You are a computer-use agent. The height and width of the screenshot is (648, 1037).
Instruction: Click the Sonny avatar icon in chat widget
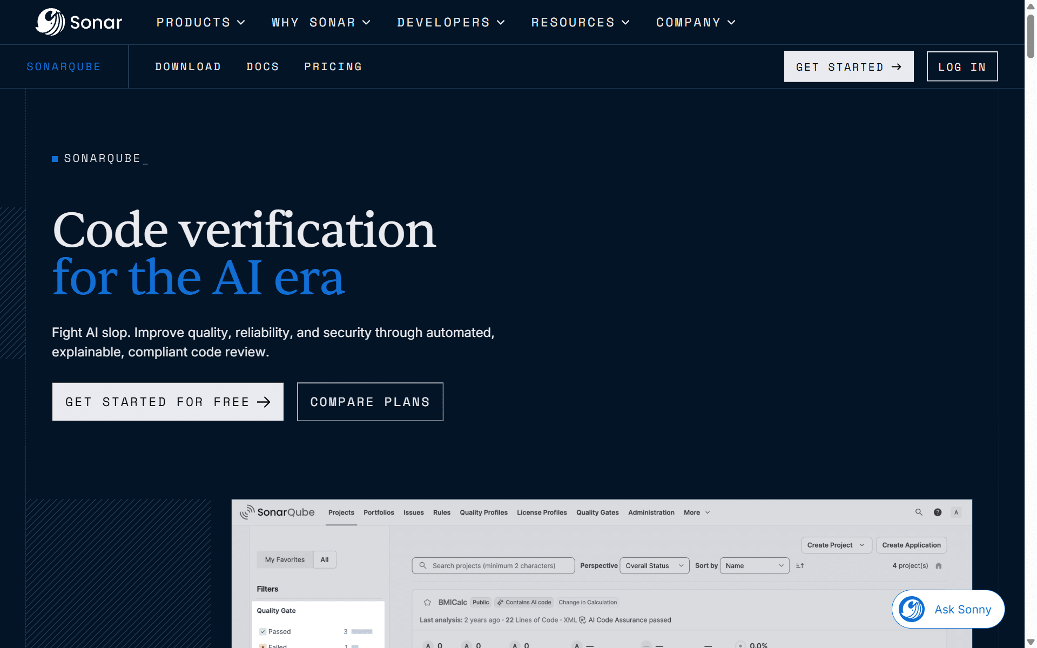tap(912, 609)
